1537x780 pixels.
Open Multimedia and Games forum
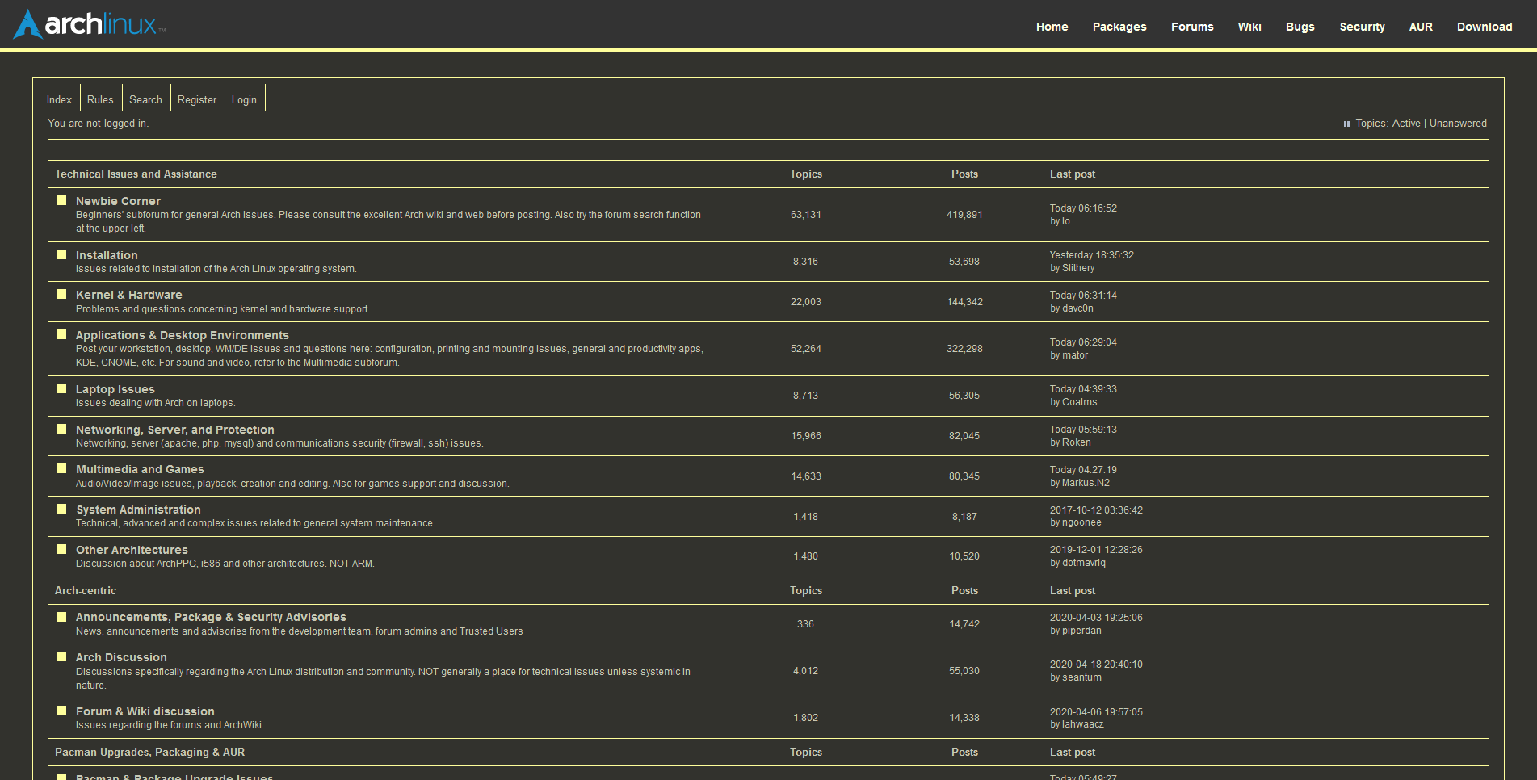tap(140, 469)
